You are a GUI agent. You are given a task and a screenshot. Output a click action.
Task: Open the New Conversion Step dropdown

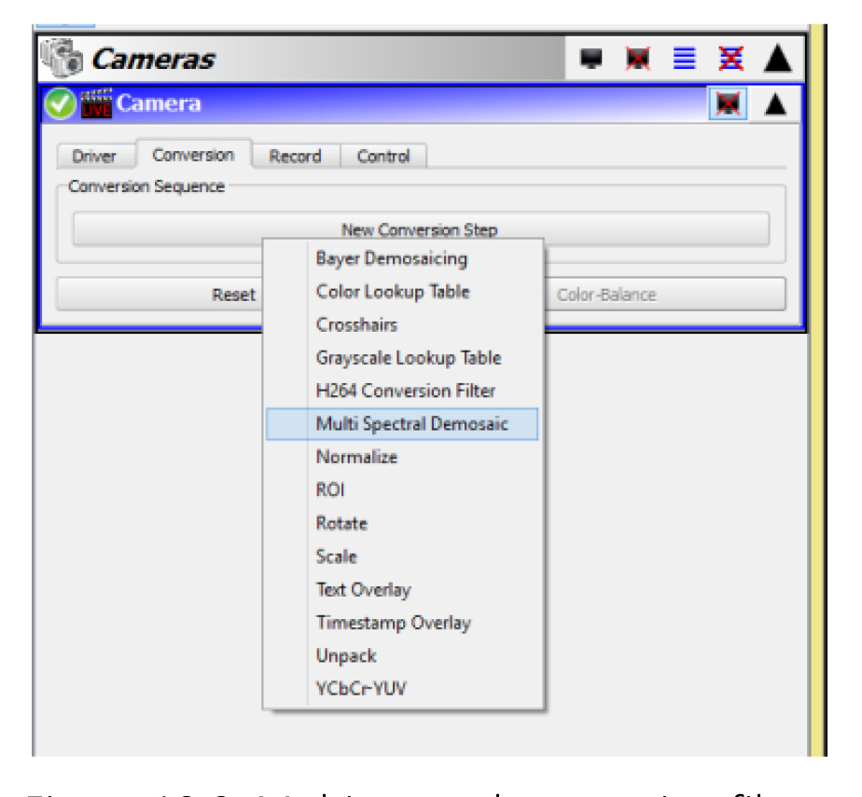(x=420, y=229)
